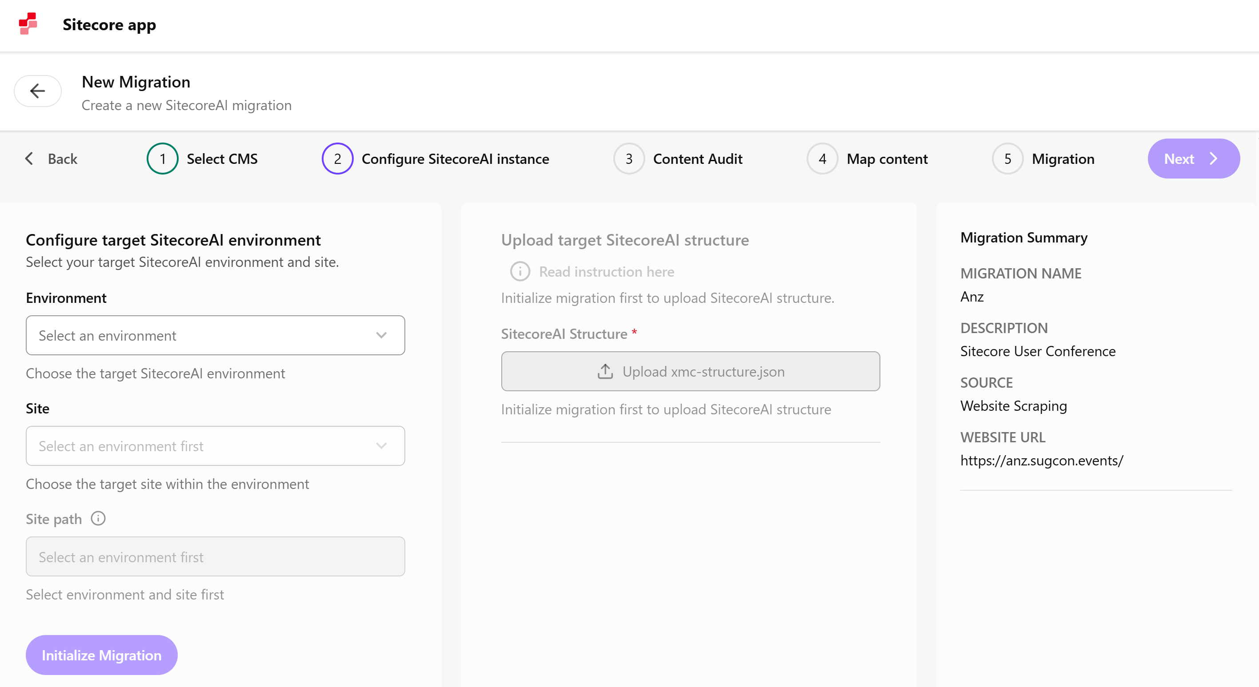Click the https://anz.sugcon.events/ website URL text
The height and width of the screenshot is (687, 1259).
coord(1042,461)
